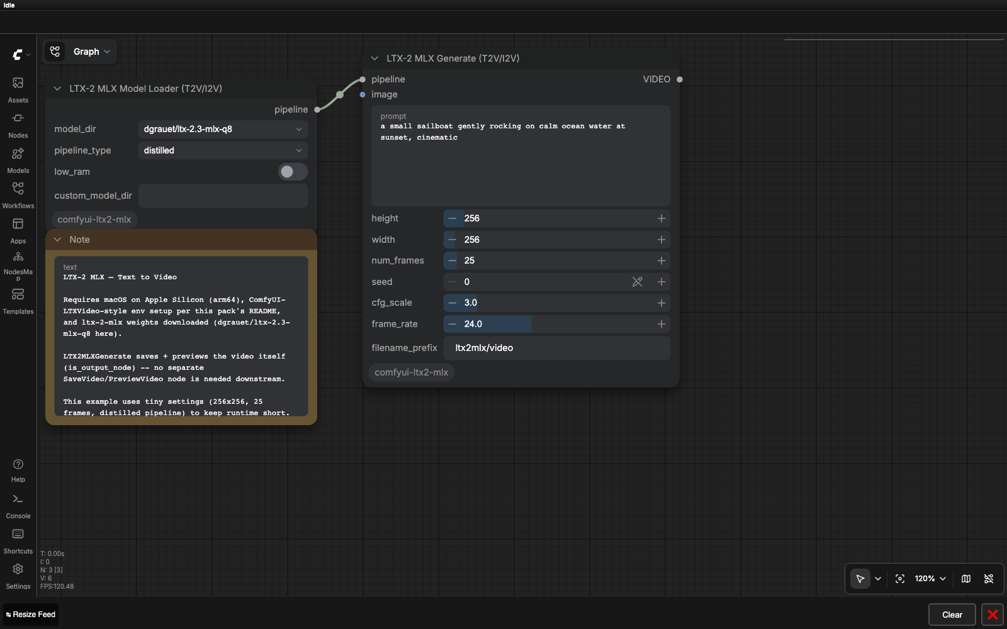Open the Workflows sidebar panel
This screenshot has height=629, width=1007.
(18, 196)
